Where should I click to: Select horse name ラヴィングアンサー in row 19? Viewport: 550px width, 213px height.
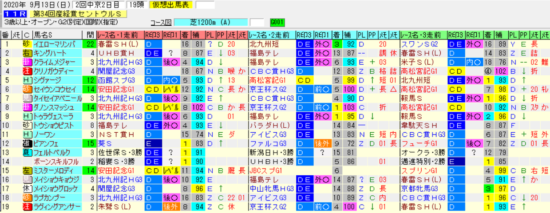tap(57, 207)
